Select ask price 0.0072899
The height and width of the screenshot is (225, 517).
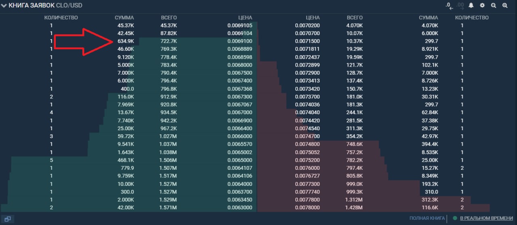307,65
